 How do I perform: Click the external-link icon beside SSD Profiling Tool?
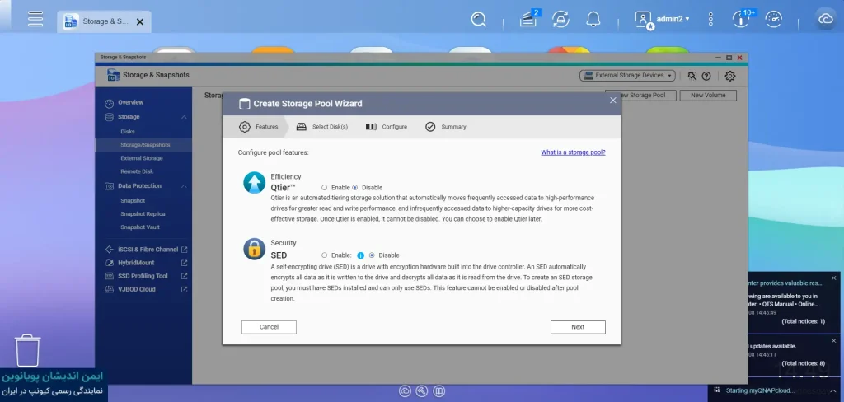pyautogui.click(x=184, y=276)
